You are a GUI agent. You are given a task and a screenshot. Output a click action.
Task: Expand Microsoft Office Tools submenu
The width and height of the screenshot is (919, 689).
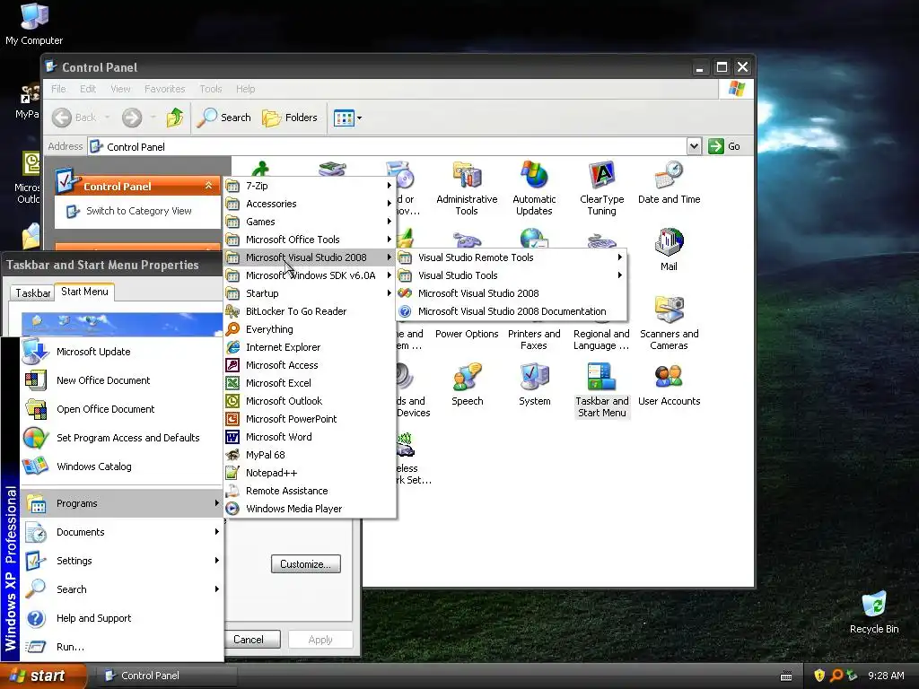(310, 240)
